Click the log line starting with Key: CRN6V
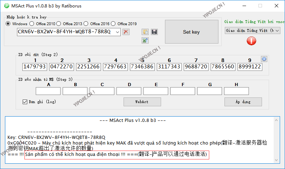285x169 pixels. coord(56,137)
